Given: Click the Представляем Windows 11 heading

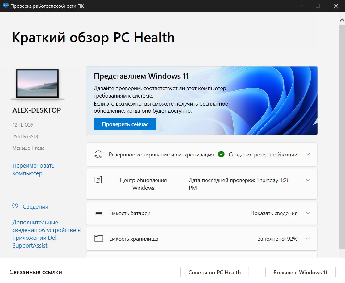Looking at the screenshot, I should pyautogui.click(x=141, y=76).
